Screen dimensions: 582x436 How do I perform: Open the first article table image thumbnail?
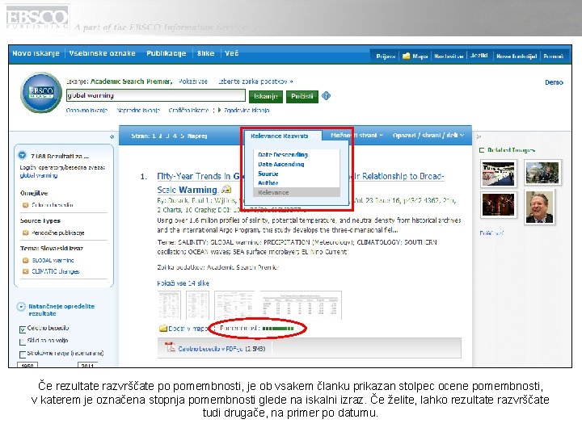(x=170, y=305)
